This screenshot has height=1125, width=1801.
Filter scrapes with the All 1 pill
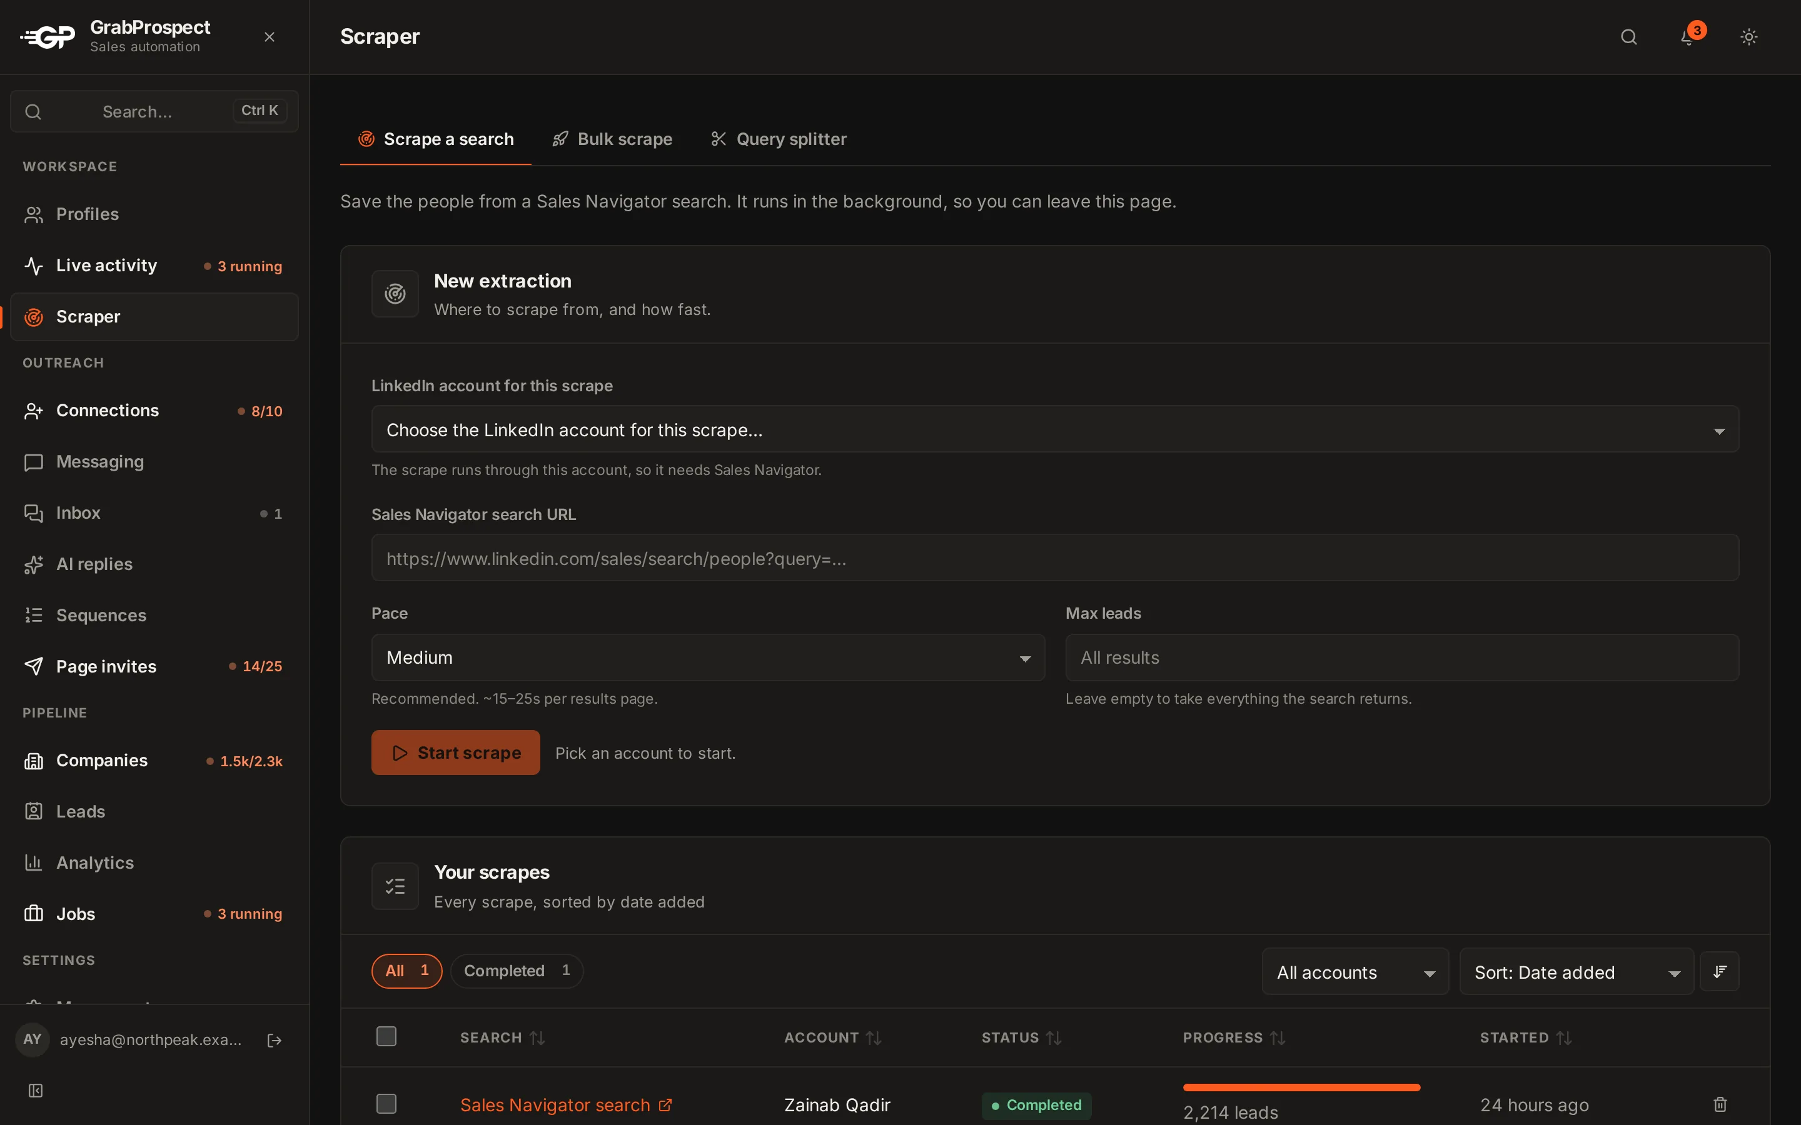point(406,970)
